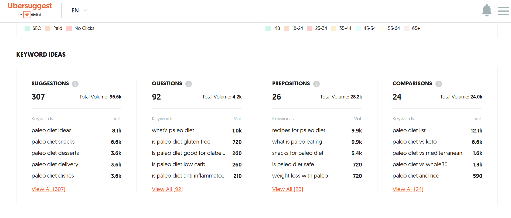Click the 18-24 age group legend entry

294,28
